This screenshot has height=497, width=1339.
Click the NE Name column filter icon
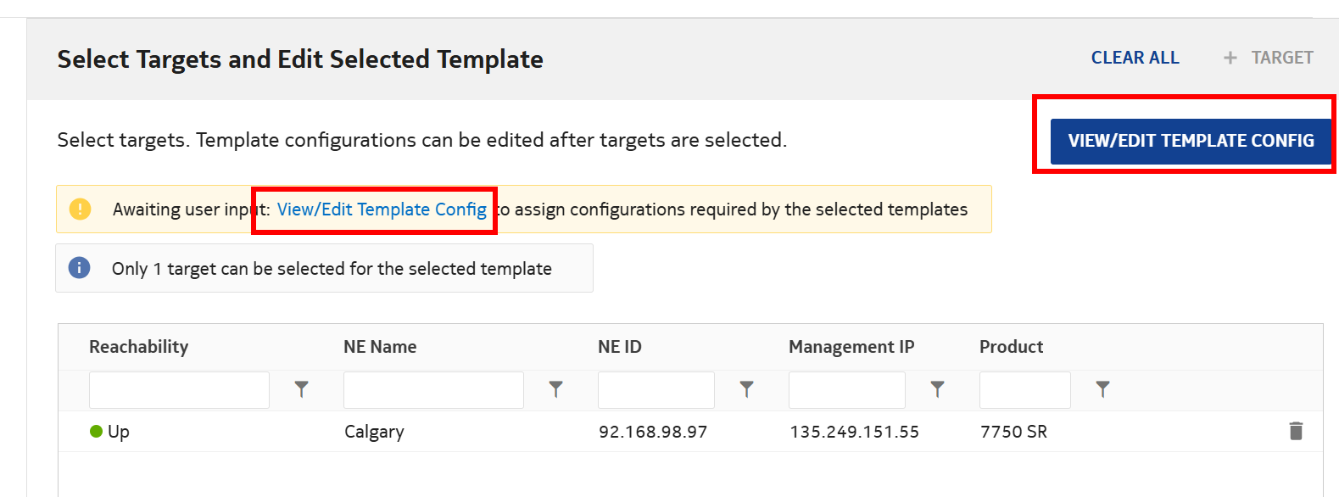(555, 389)
